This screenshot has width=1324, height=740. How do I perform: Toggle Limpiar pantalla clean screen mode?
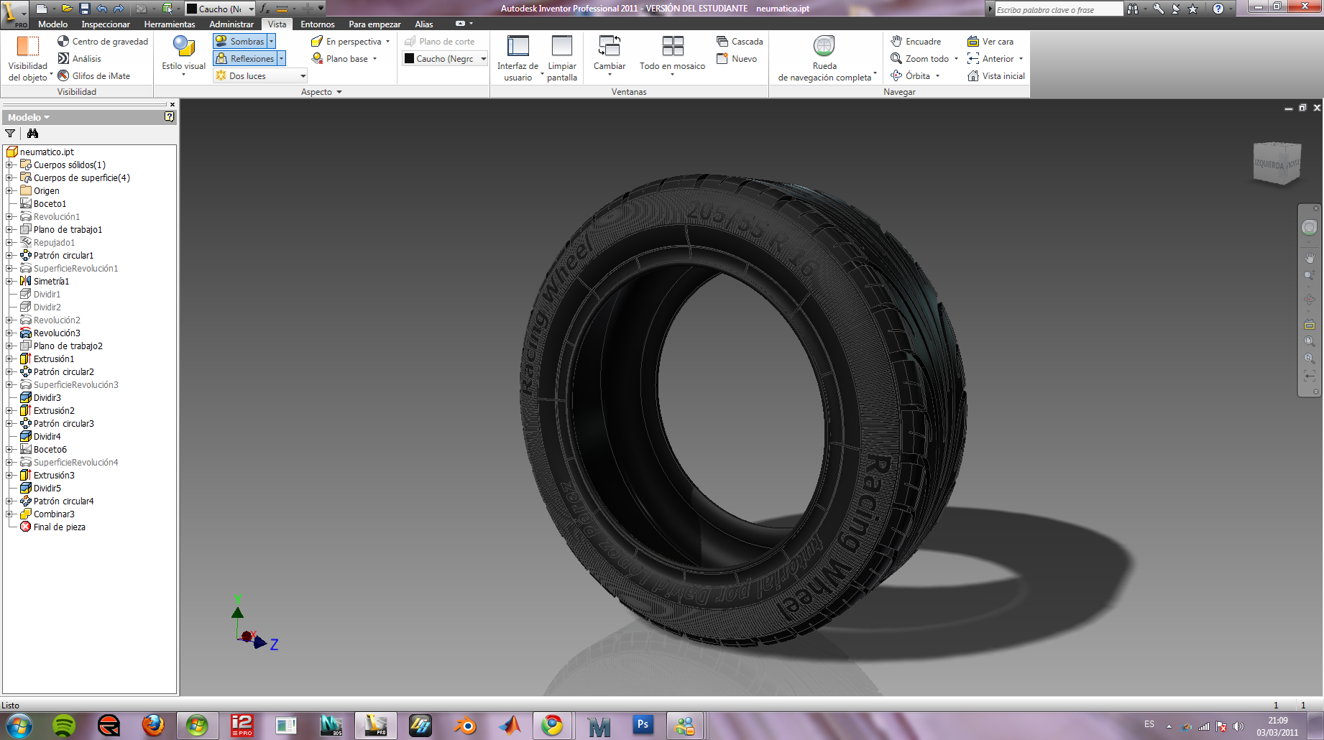561,57
